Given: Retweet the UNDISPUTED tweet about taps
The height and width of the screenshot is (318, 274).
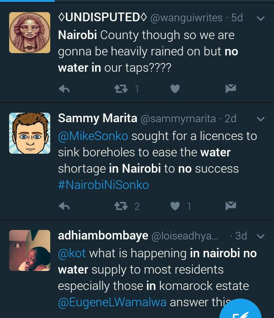Looking at the screenshot, I should click(x=121, y=89).
